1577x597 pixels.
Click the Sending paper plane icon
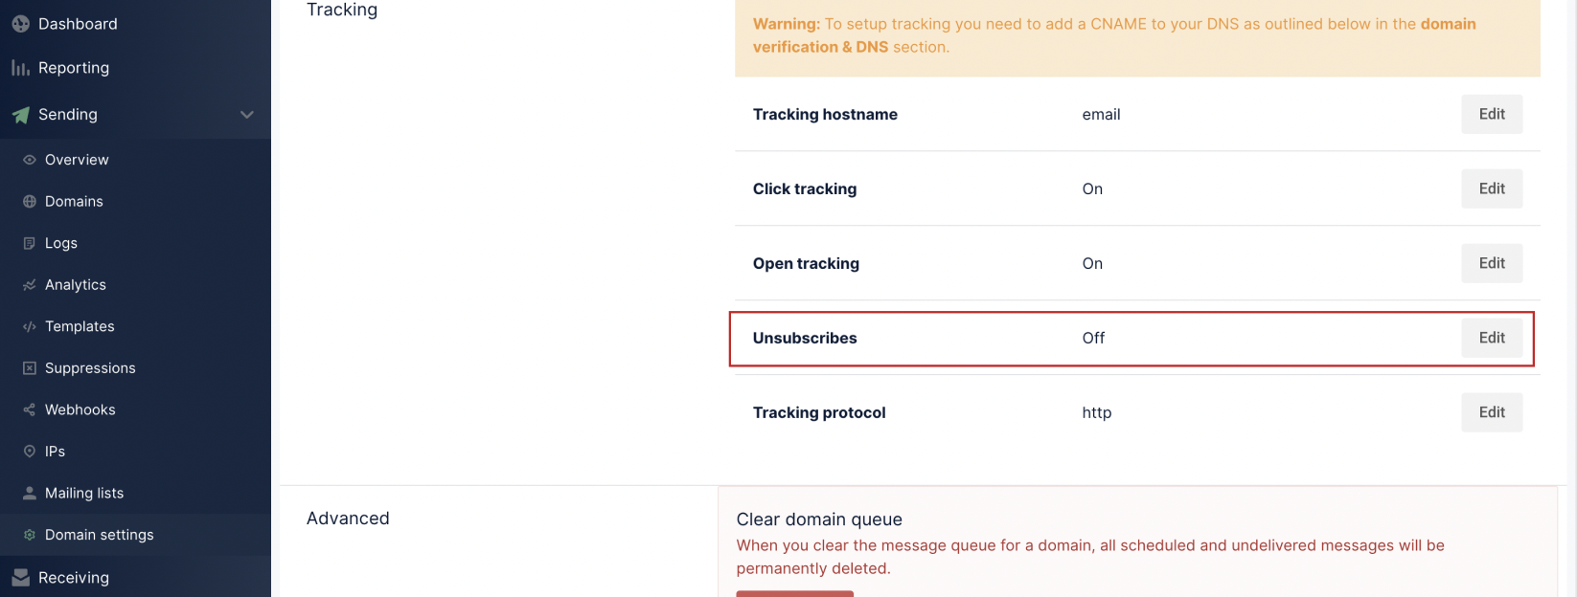[20, 115]
